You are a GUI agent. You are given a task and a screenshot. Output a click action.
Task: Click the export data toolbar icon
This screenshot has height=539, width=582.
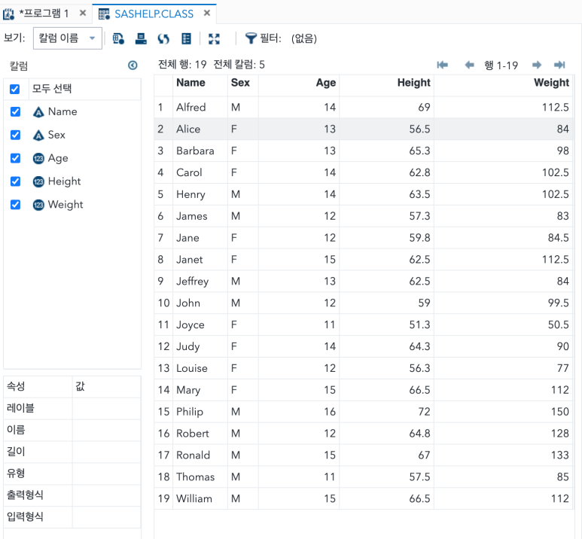coord(141,38)
